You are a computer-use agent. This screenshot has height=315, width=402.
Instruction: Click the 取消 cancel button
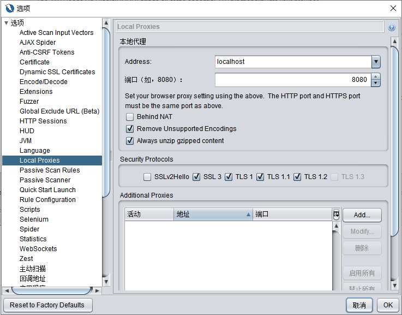359,305
